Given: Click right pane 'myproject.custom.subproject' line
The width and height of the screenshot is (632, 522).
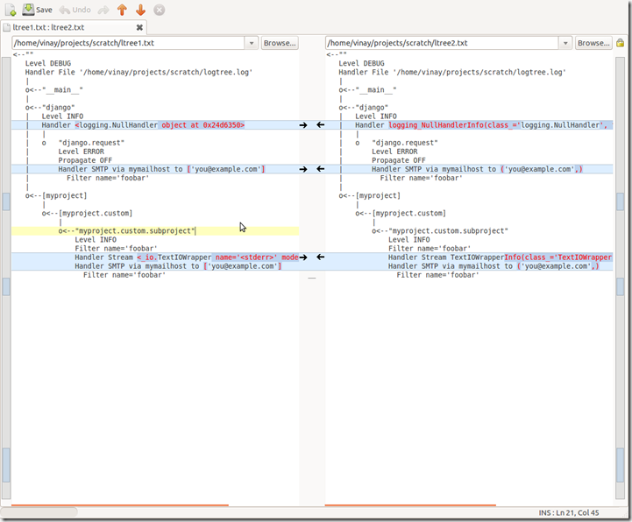Looking at the screenshot, I should click(440, 231).
